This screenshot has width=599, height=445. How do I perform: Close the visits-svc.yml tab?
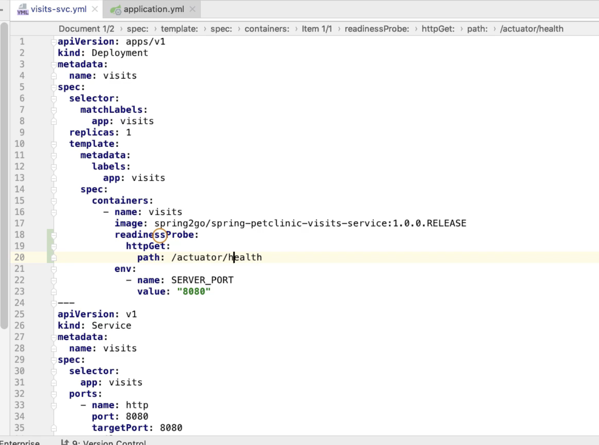pos(95,9)
